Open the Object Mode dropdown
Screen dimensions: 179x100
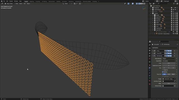[10, 4]
